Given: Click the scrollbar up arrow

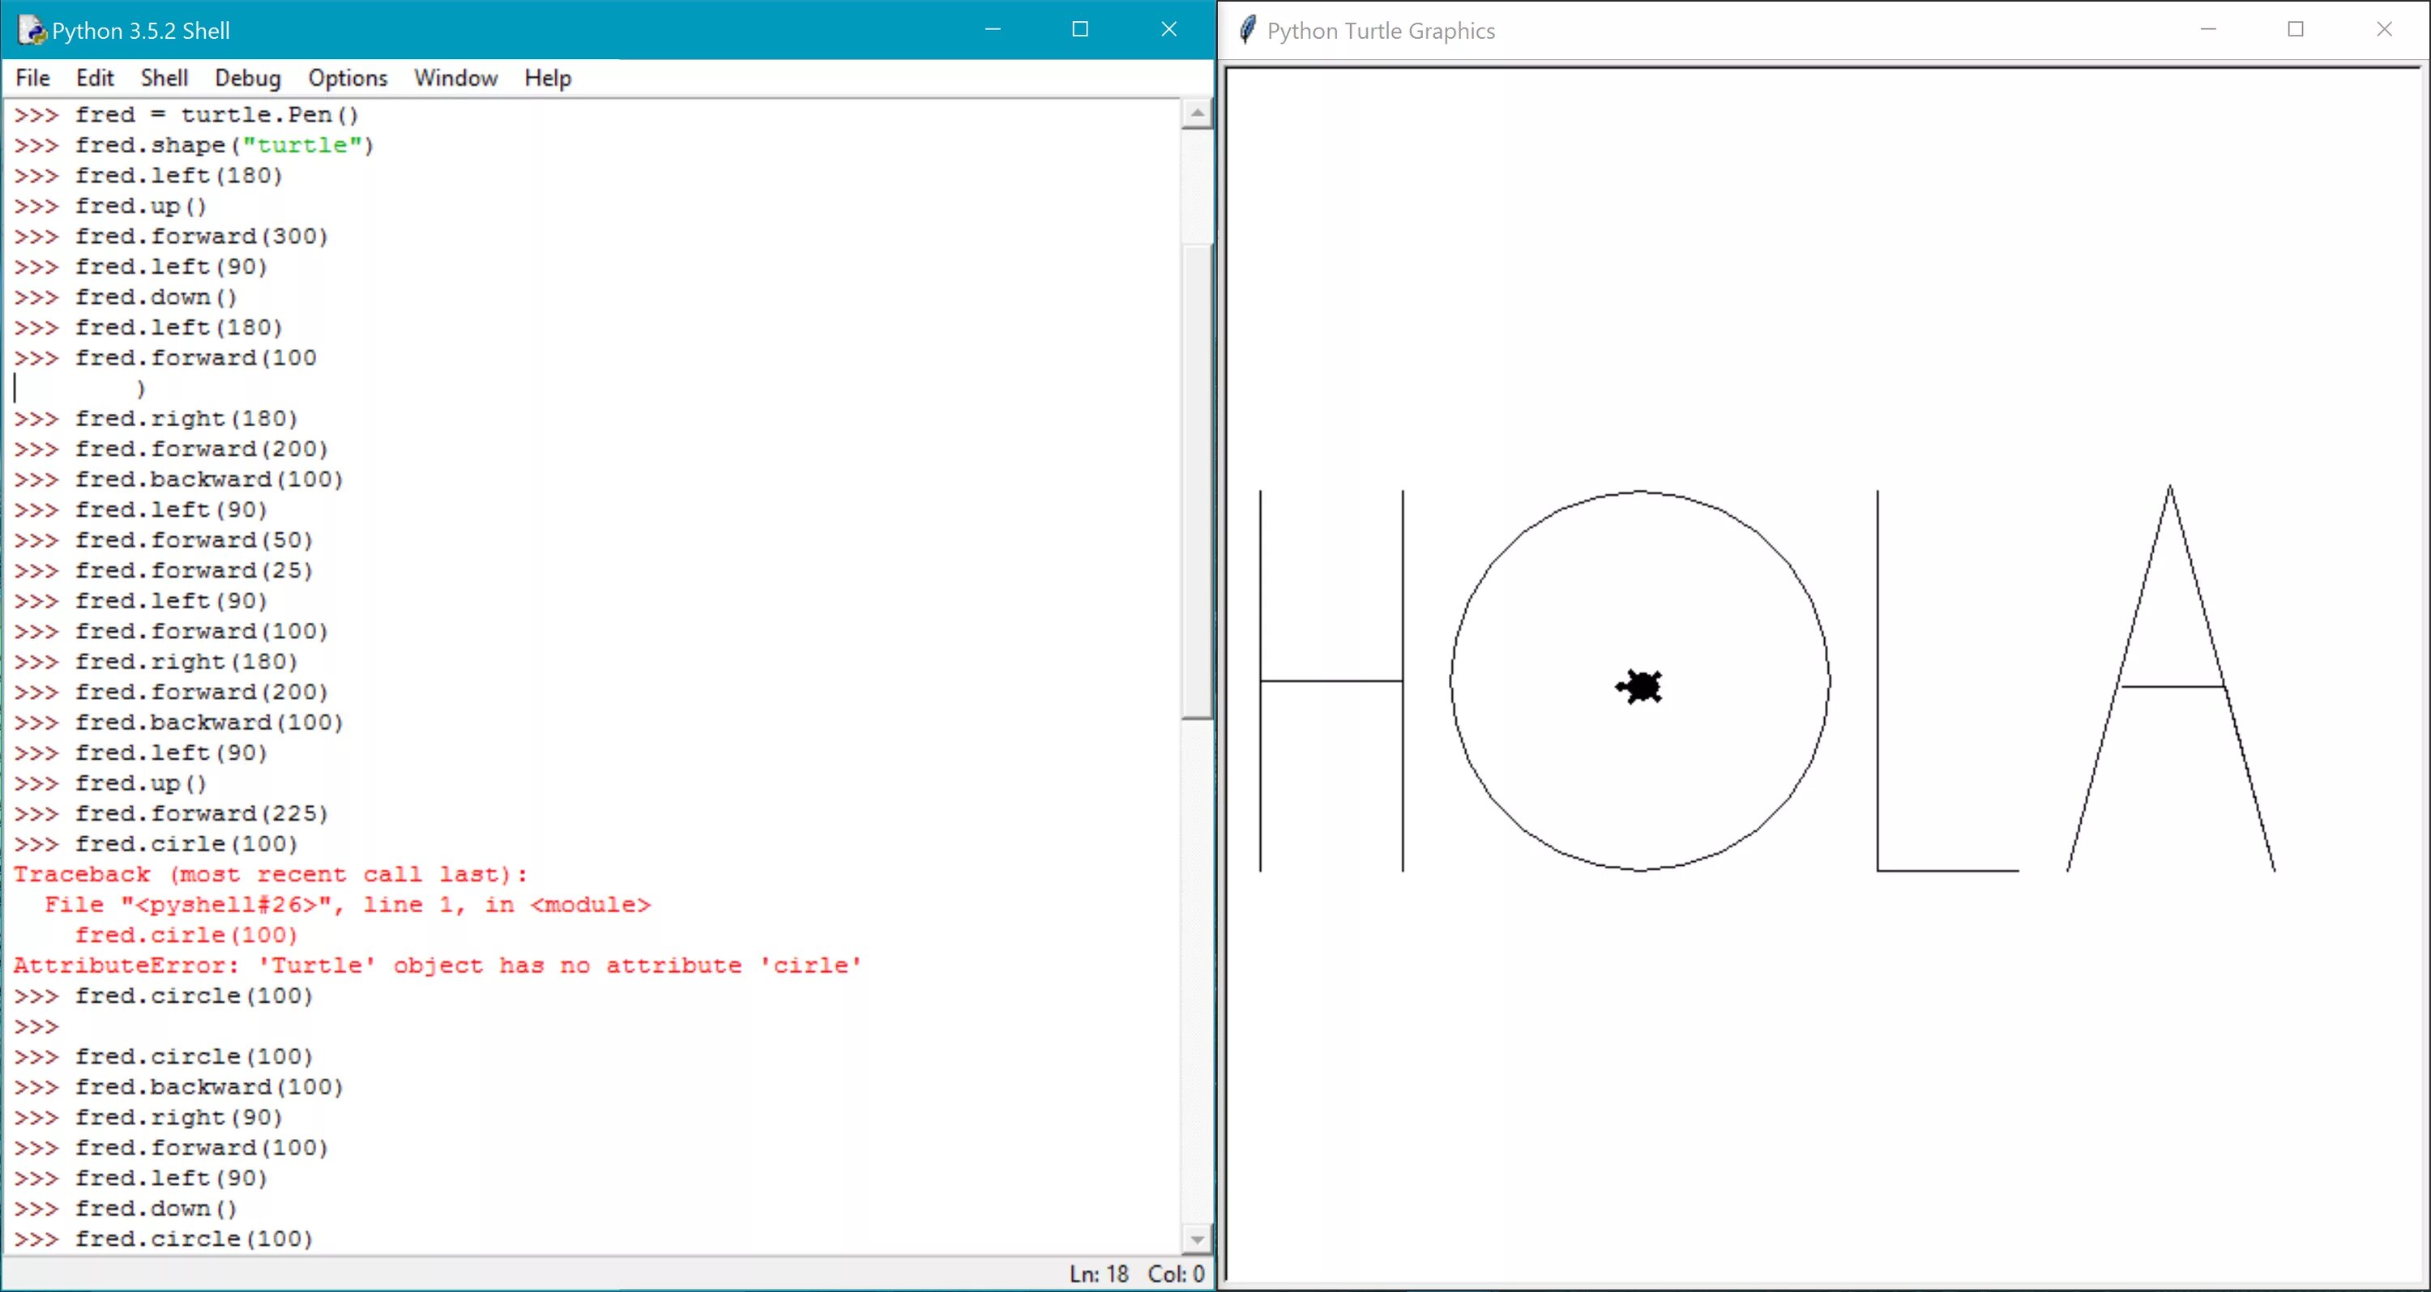Looking at the screenshot, I should (1197, 114).
